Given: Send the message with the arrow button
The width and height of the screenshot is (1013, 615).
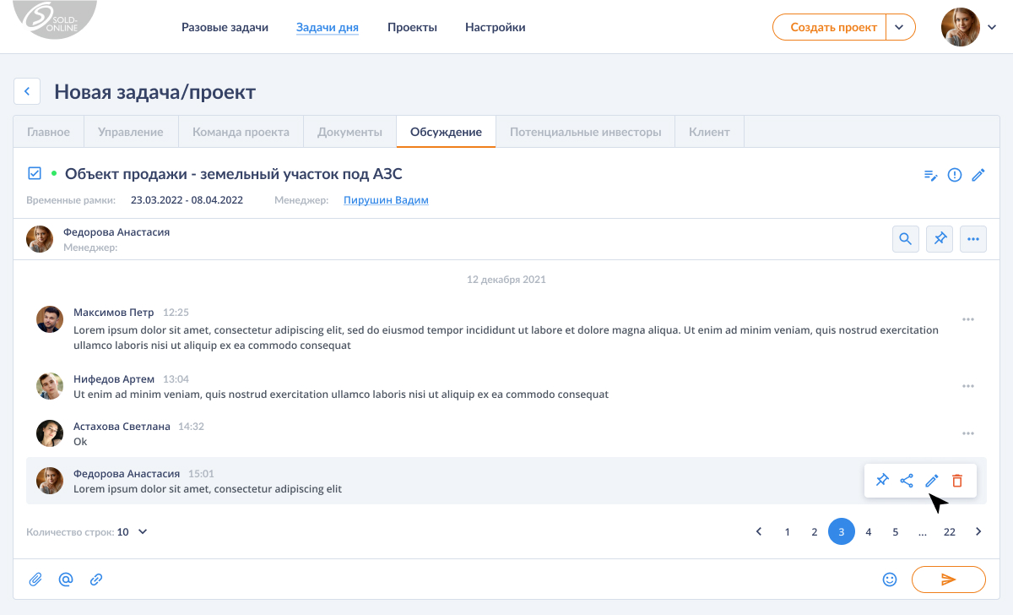Looking at the screenshot, I should (949, 580).
